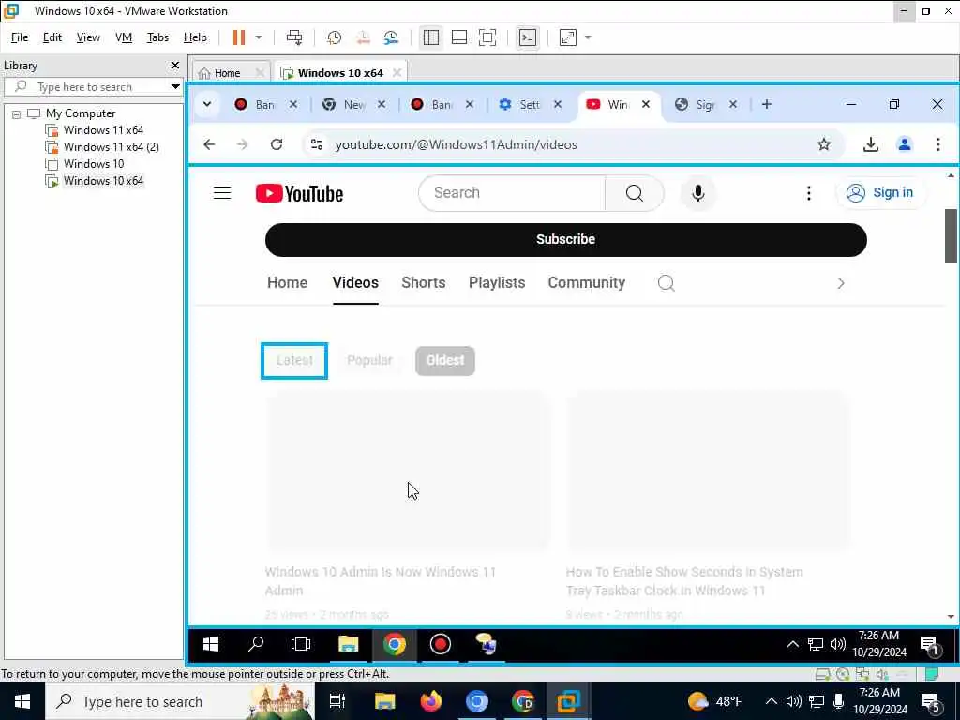960x720 pixels.
Task: Click the YouTube Sign in button
Action: point(879,193)
